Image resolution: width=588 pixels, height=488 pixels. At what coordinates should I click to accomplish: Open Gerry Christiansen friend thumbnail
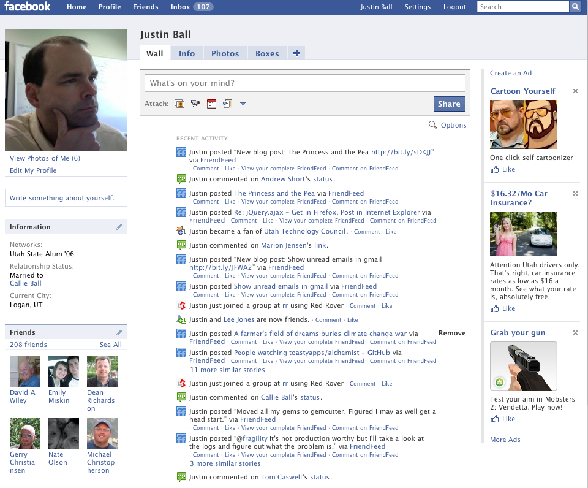pyautogui.click(x=25, y=433)
